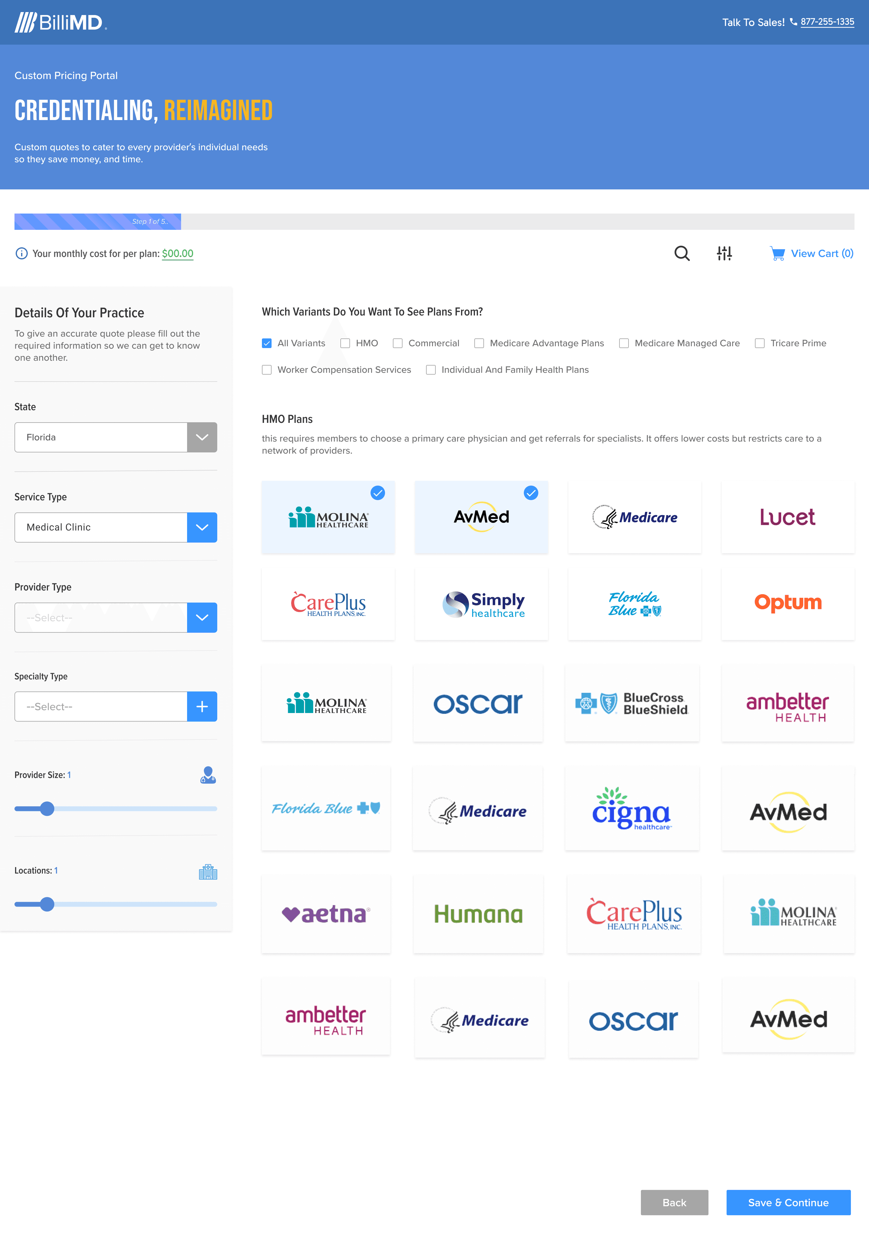869x1233 pixels.
Task: Select the Cigna healthcare plan card
Action: (x=632, y=808)
